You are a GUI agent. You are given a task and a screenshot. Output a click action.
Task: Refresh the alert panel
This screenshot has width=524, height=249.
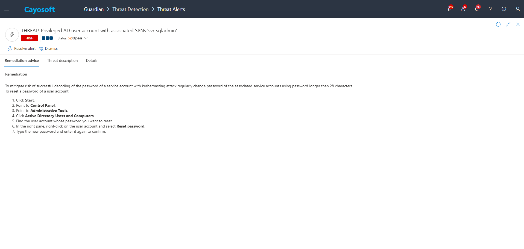[498, 24]
